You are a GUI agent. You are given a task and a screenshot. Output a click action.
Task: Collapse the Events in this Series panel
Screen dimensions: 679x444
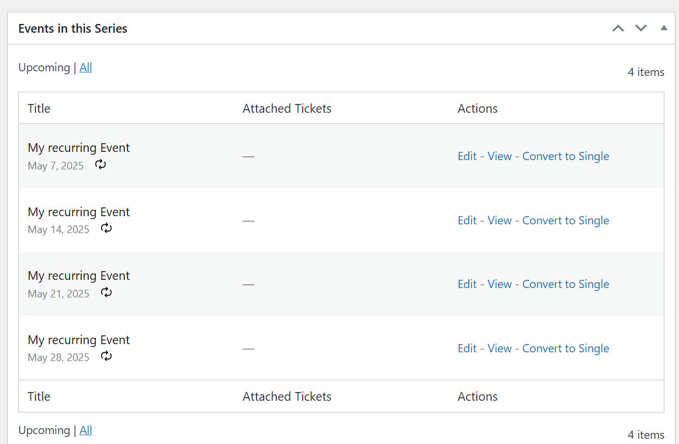coord(663,27)
